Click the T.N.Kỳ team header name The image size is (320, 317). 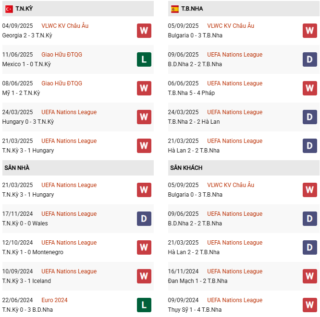[24, 9]
